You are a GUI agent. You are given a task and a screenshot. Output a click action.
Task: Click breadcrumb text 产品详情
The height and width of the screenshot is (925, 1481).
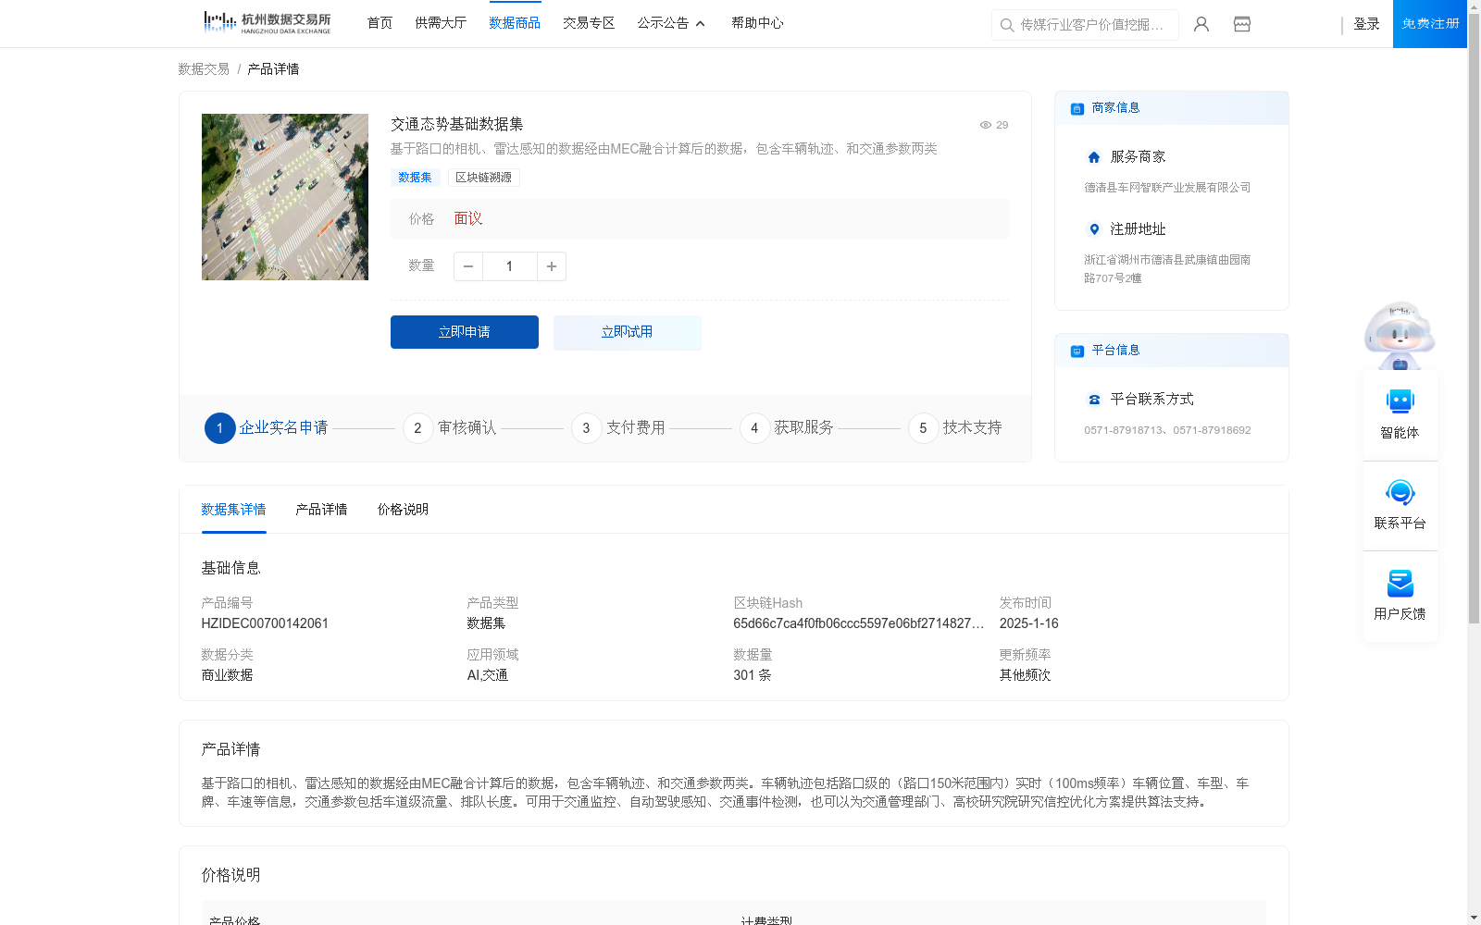pyautogui.click(x=273, y=69)
